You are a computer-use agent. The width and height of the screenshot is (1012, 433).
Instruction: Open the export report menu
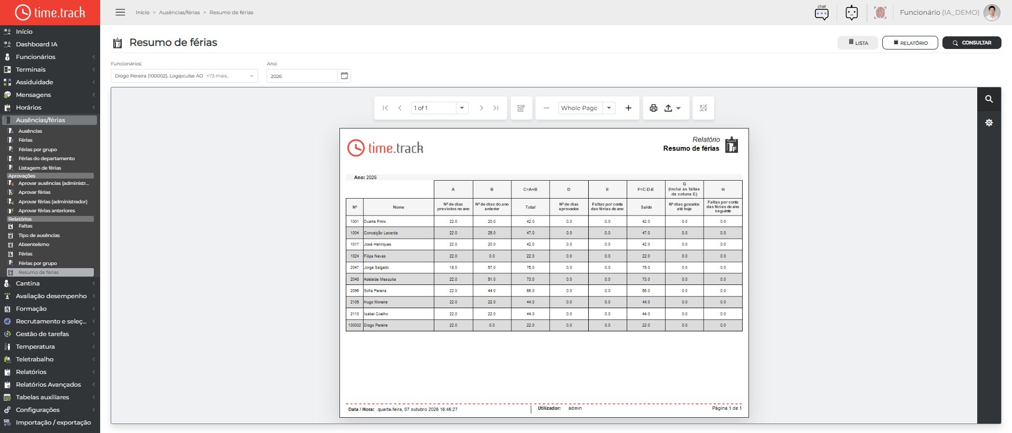click(x=672, y=108)
